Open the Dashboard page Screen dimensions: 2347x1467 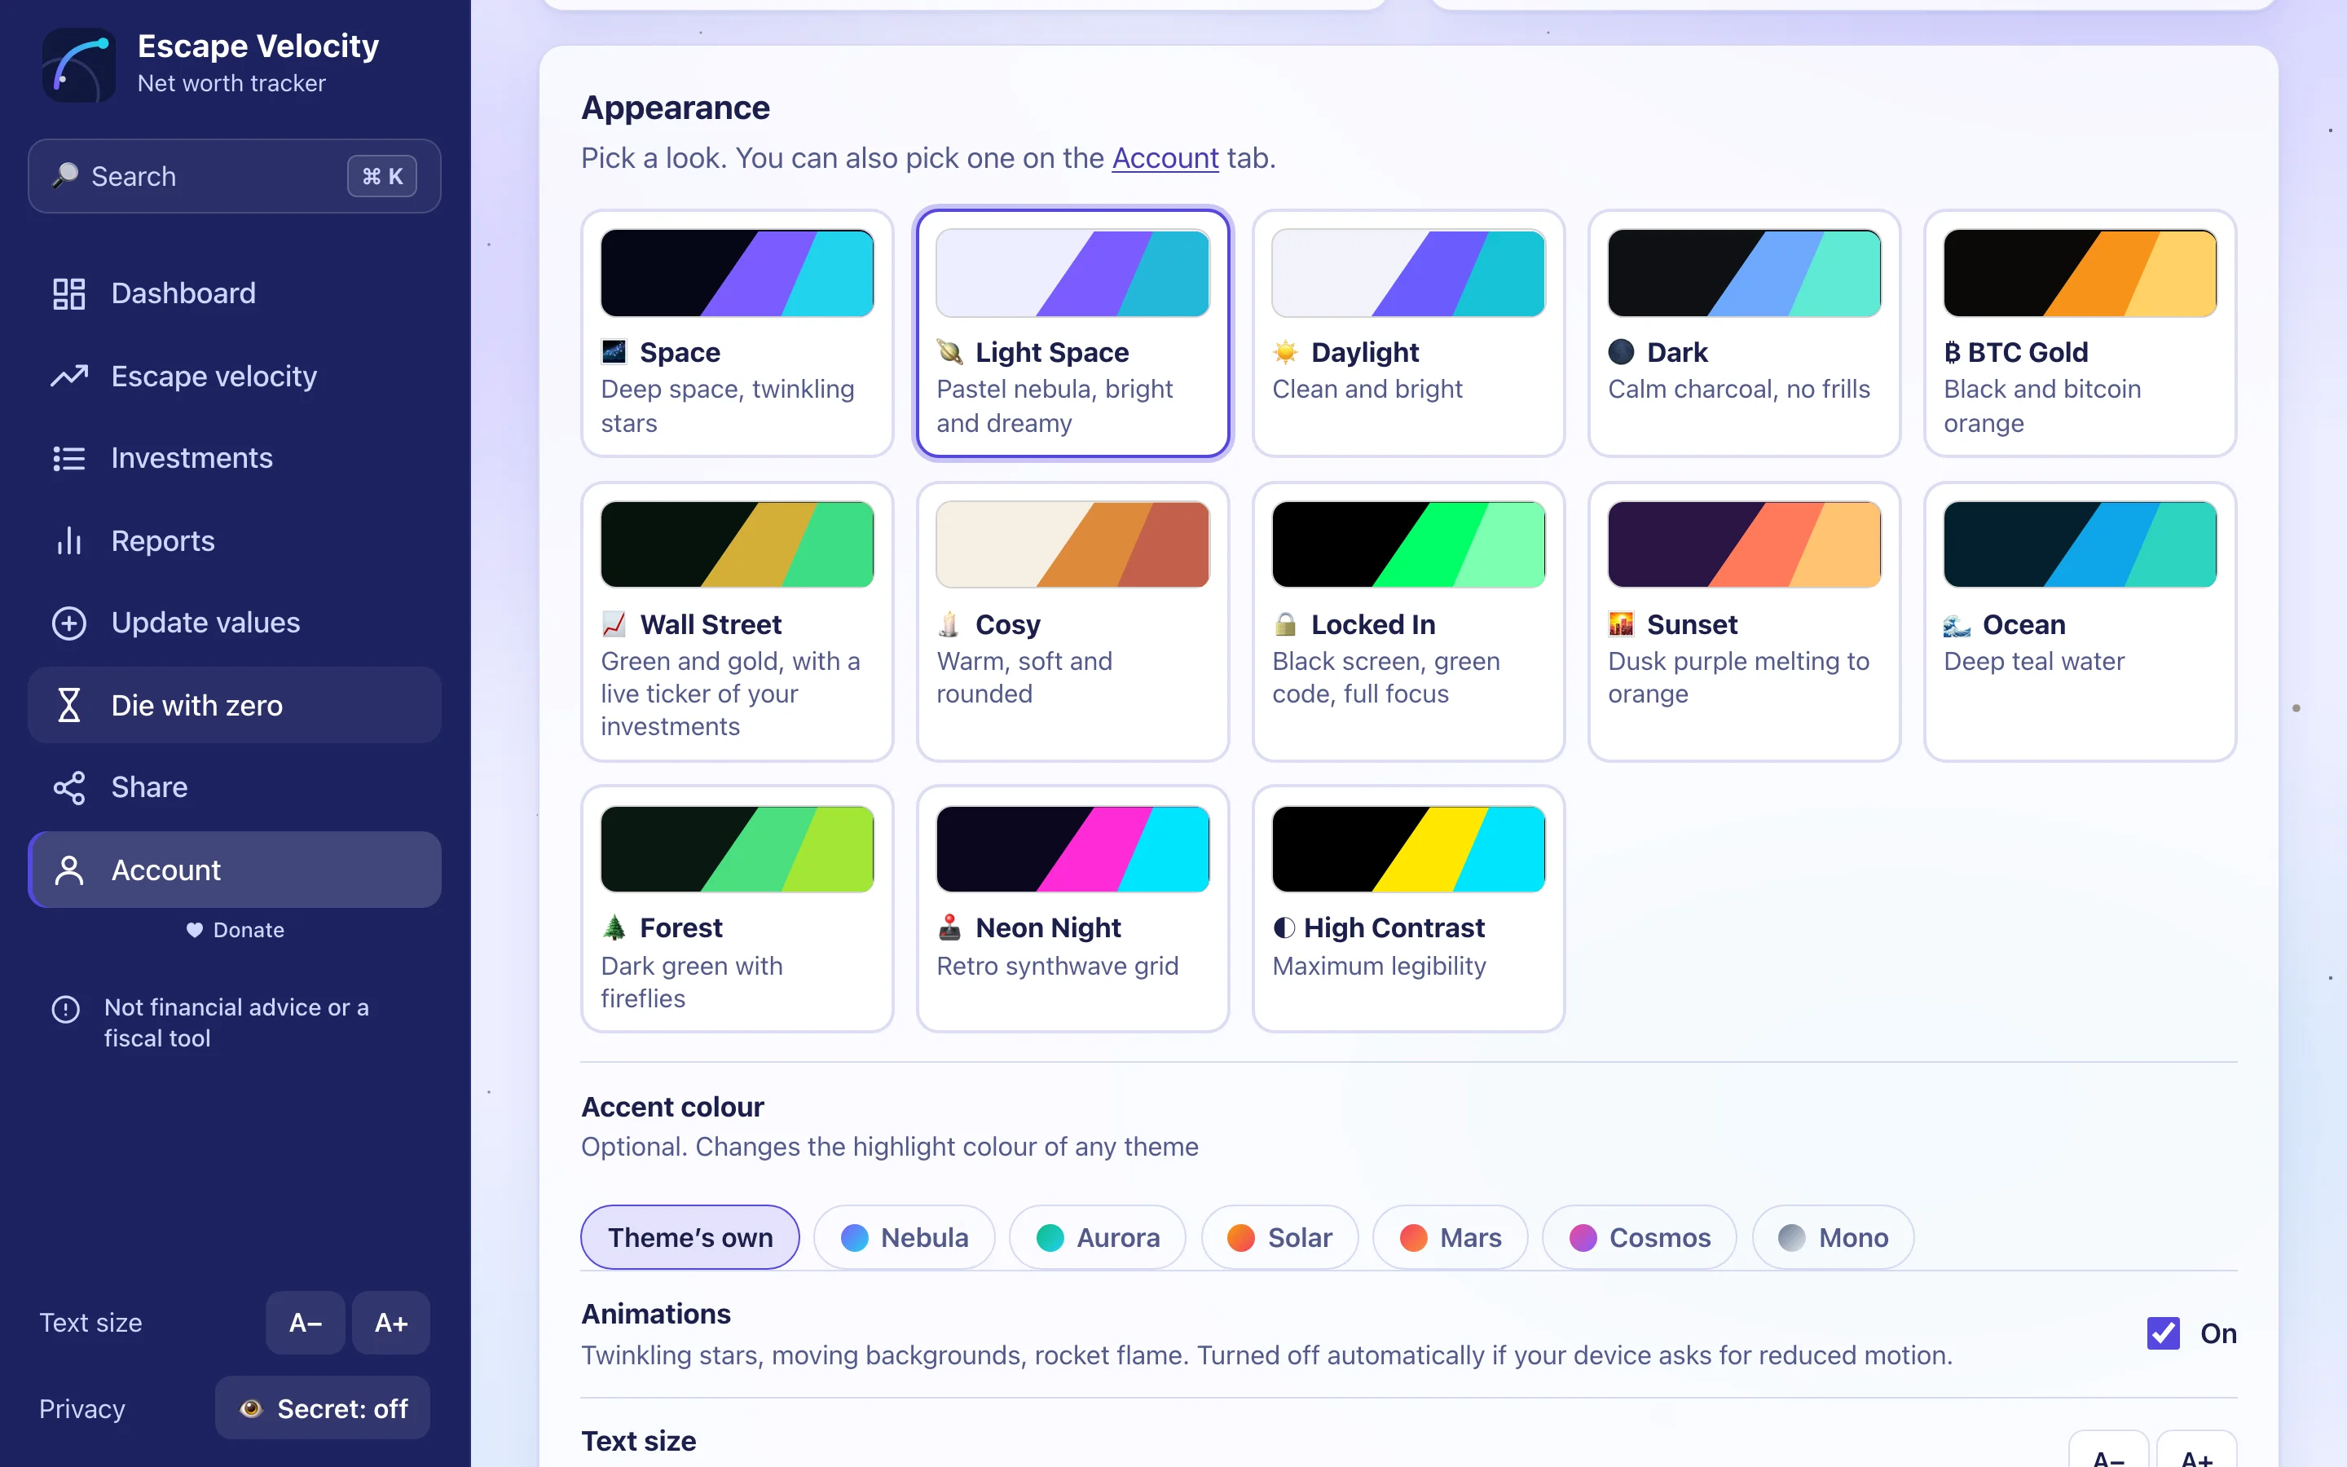[x=235, y=293]
